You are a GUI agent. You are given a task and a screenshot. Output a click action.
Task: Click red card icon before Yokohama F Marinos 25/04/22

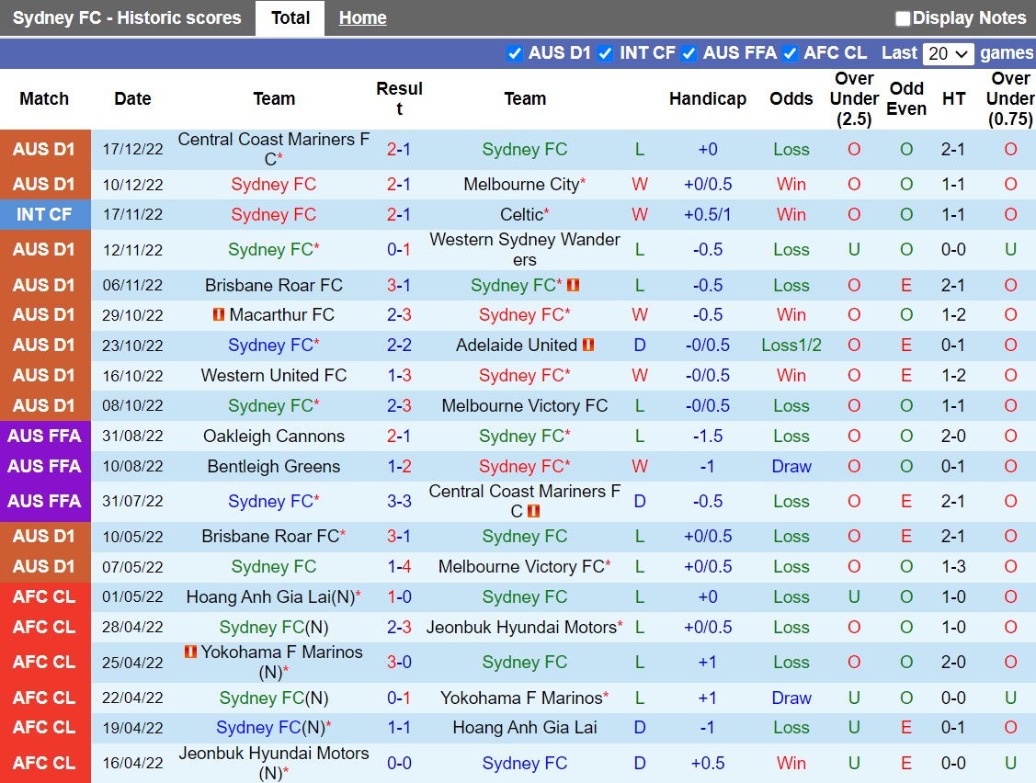pos(190,652)
